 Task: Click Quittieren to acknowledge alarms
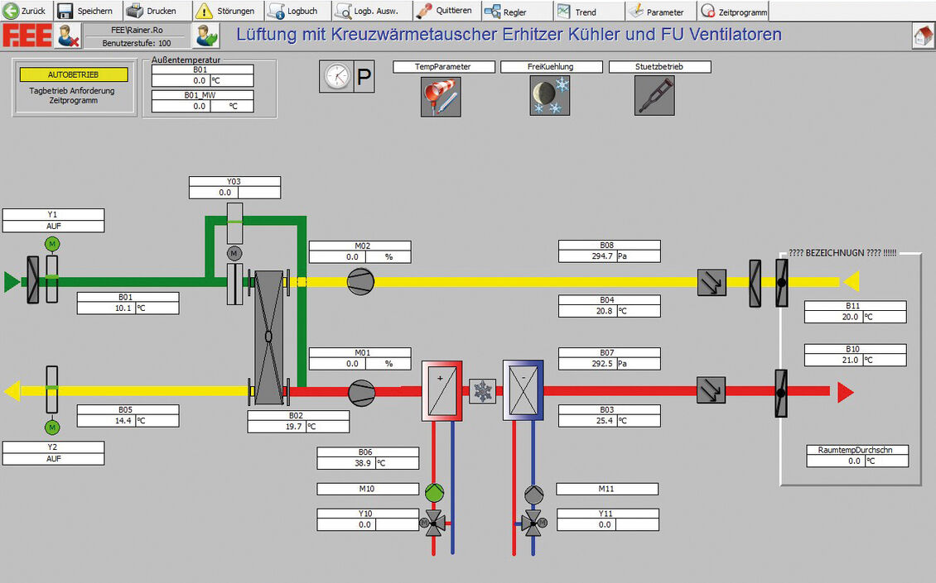(x=447, y=11)
